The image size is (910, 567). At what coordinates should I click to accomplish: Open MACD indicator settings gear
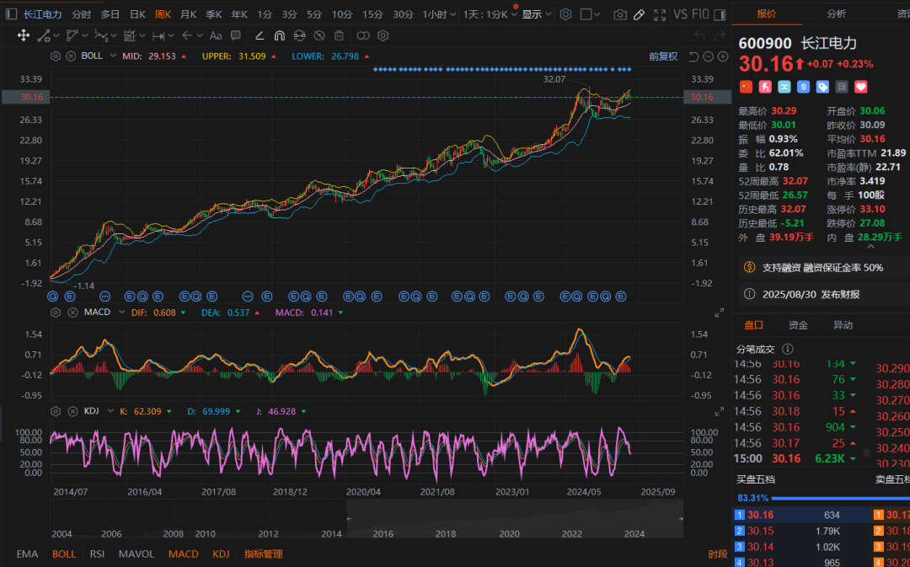coord(55,313)
